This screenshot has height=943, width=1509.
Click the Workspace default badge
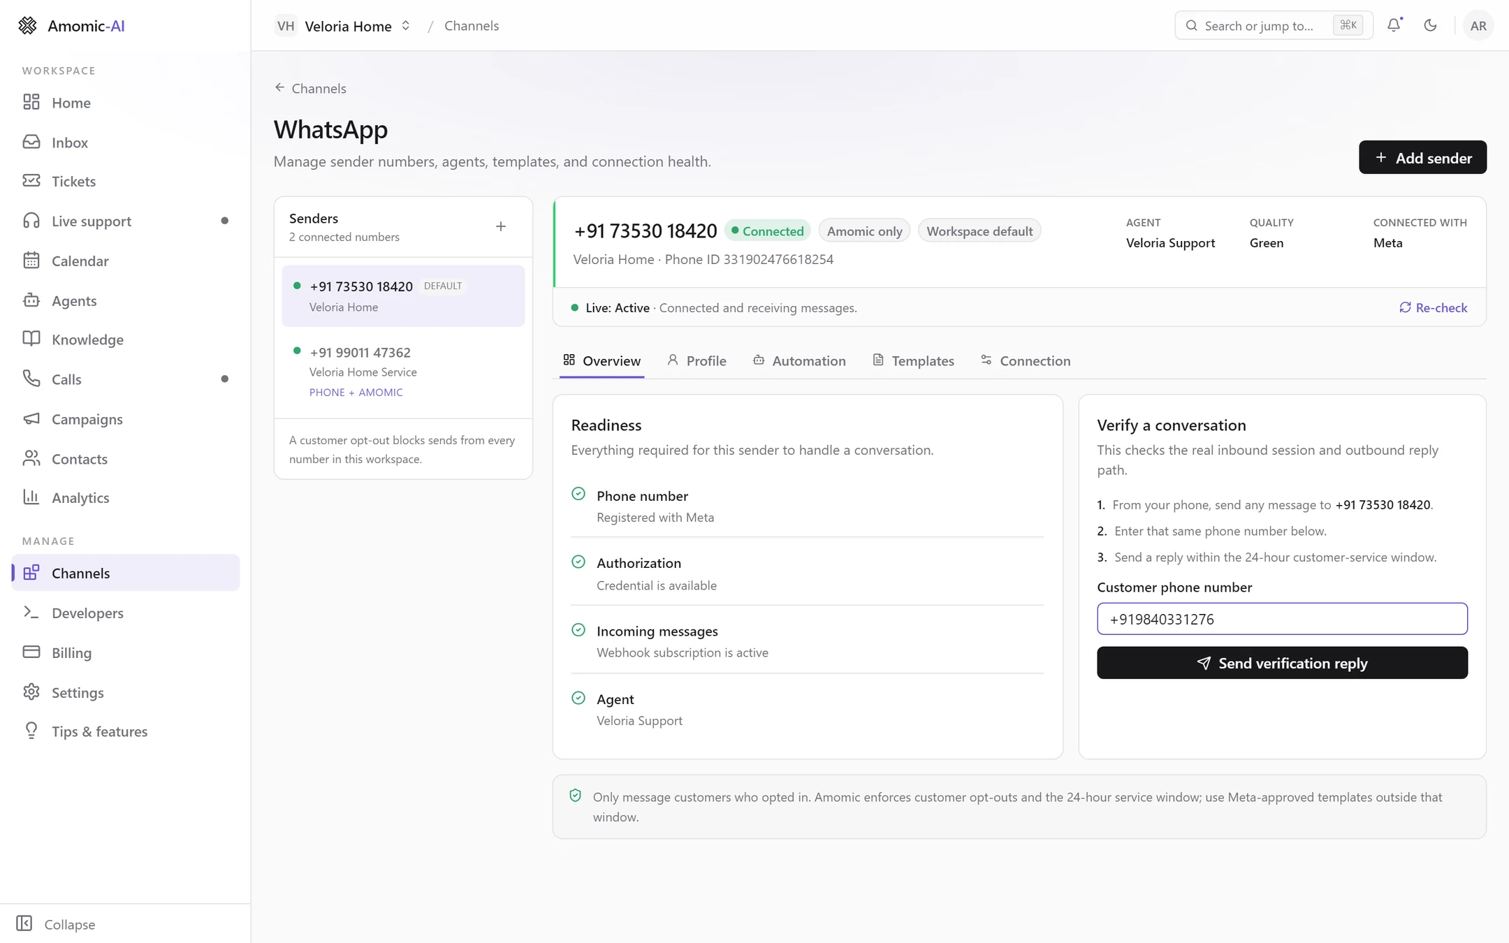[x=979, y=231]
